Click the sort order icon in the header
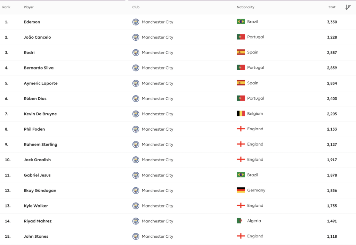Screen dimensions: 356x245 (x=348, y=7)
